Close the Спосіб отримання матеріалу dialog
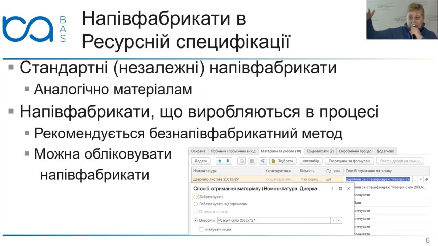Screen dimensions: 438x246 [x=349, y=189]
